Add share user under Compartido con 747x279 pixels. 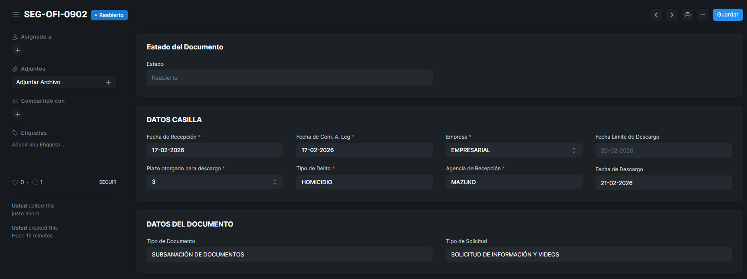pyautogui.click(x=18, y=114)
